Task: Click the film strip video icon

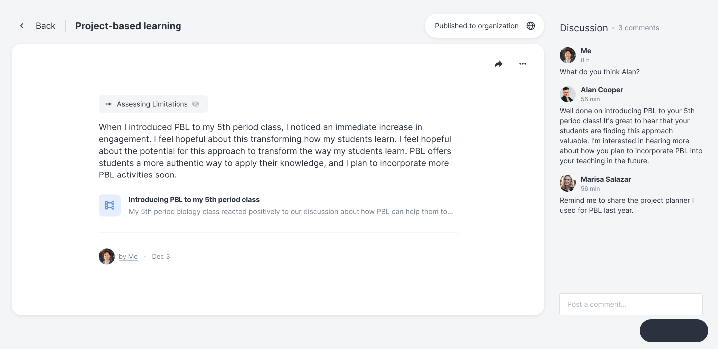Action: coord(110,205)
